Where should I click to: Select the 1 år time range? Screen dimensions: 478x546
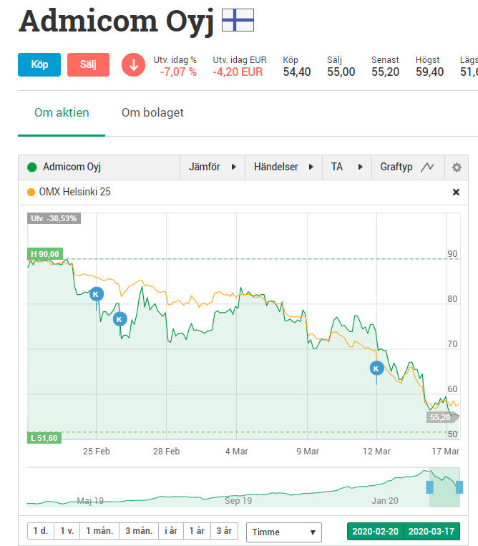(x=197, y=531)
